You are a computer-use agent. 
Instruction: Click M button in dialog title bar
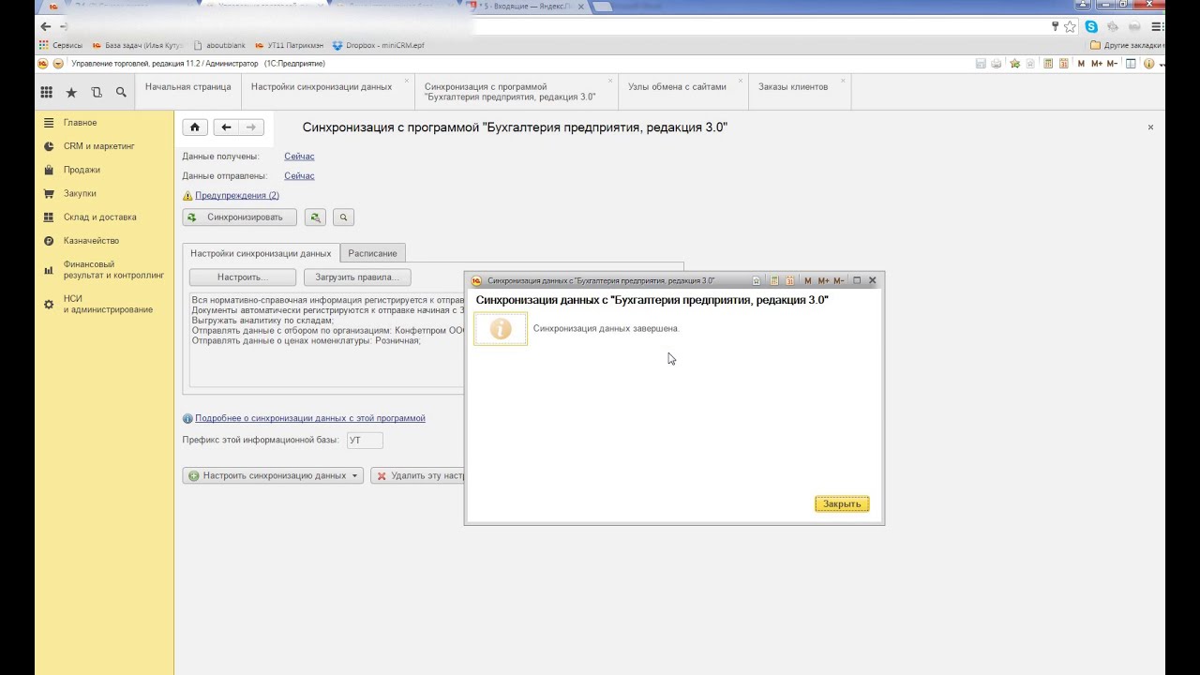point(808,280)
